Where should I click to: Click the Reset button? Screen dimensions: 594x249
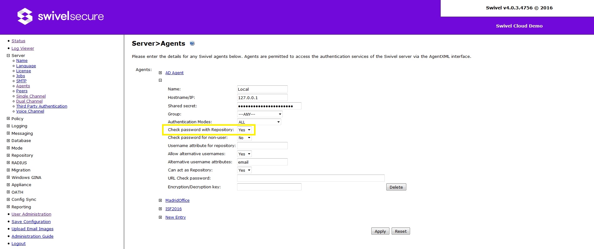click(401, 231)
